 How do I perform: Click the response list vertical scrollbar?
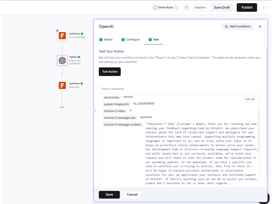pos(258,130)
